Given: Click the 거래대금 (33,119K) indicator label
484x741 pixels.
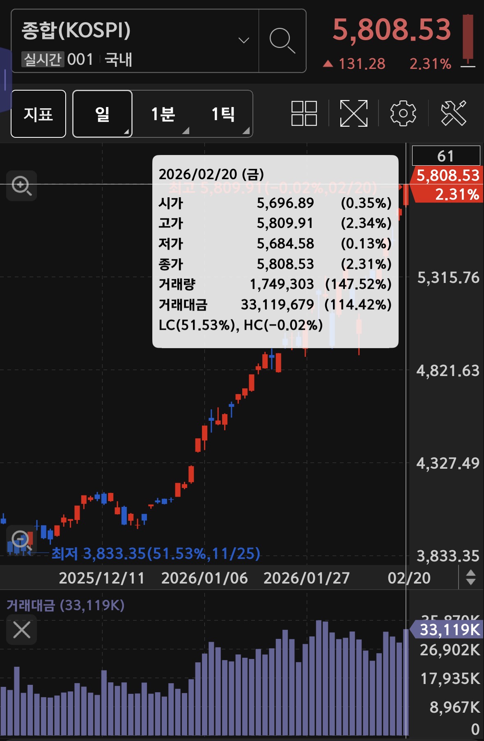Looking at the screenshot, I should [66, 605].
